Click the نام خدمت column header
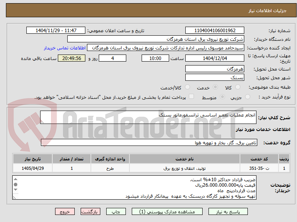The image size is (297, 222). click(x=184, y=159)
